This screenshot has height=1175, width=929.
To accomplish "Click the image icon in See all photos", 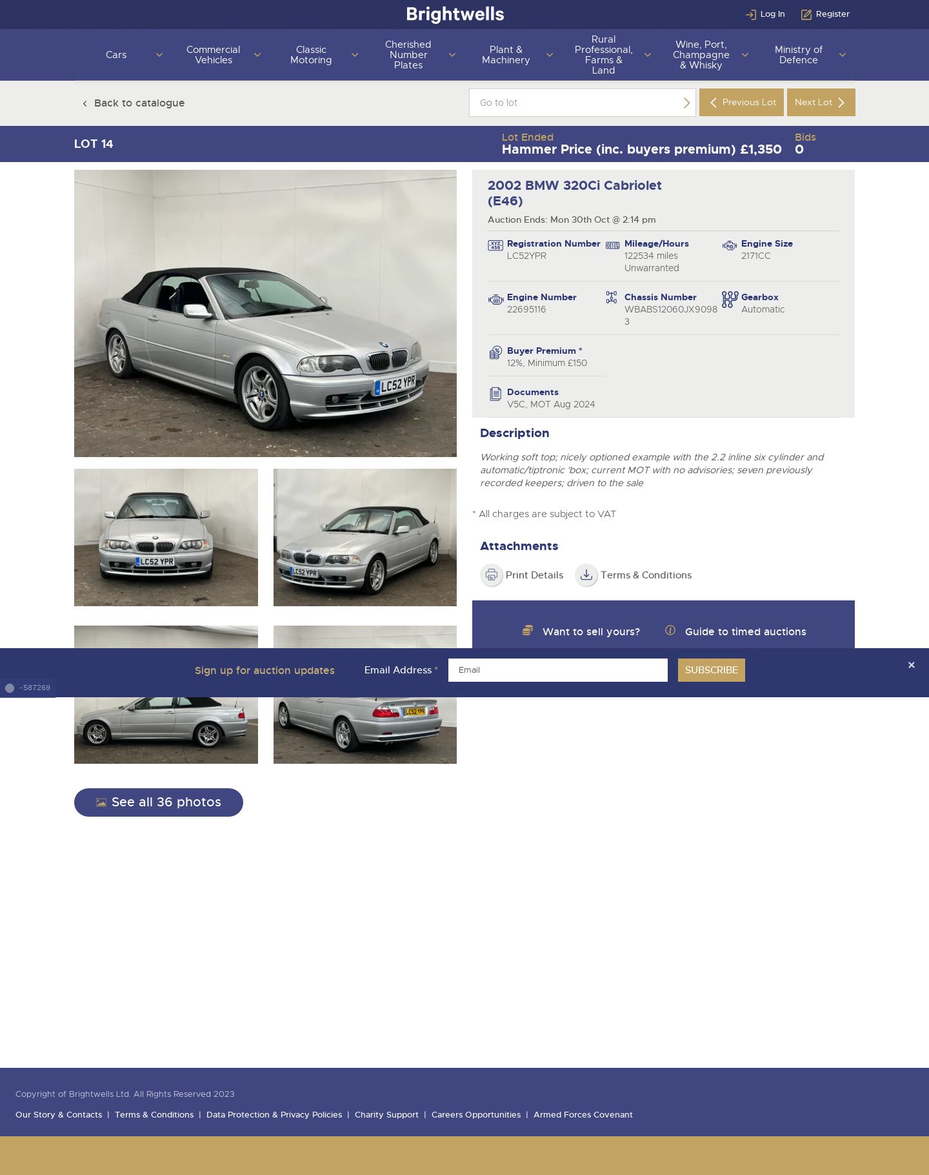I will [x=101, y=802].
